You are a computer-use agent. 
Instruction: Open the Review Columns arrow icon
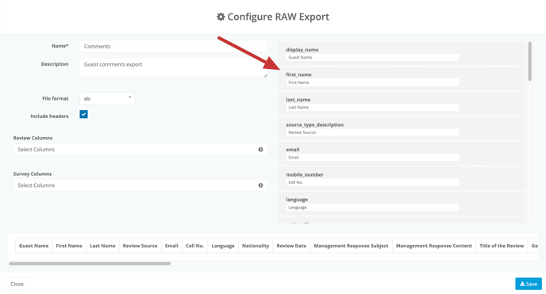[x=260, y=150]
